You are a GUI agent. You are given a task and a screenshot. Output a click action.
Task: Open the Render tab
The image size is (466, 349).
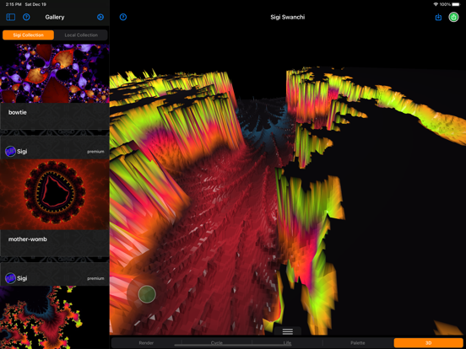point(146,343)
